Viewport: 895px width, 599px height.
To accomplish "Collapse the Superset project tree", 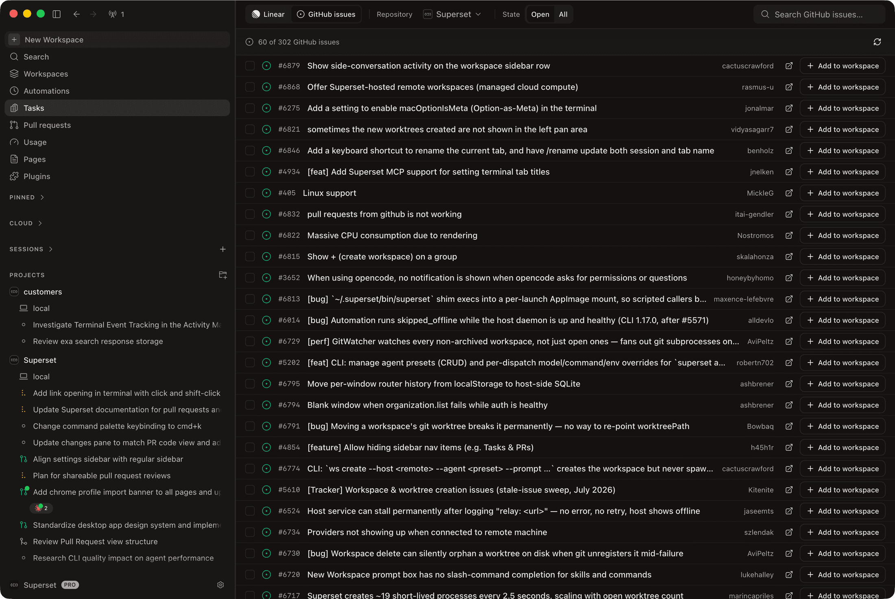I will [x=40, y=360].
